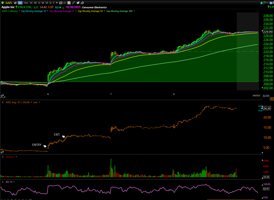Click the orange arrows icon below Arith
Screen dimensions: 274x200
click(x=272, y=99)
